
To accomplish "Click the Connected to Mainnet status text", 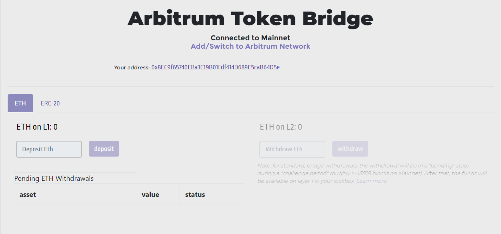I will coord(250,38).
